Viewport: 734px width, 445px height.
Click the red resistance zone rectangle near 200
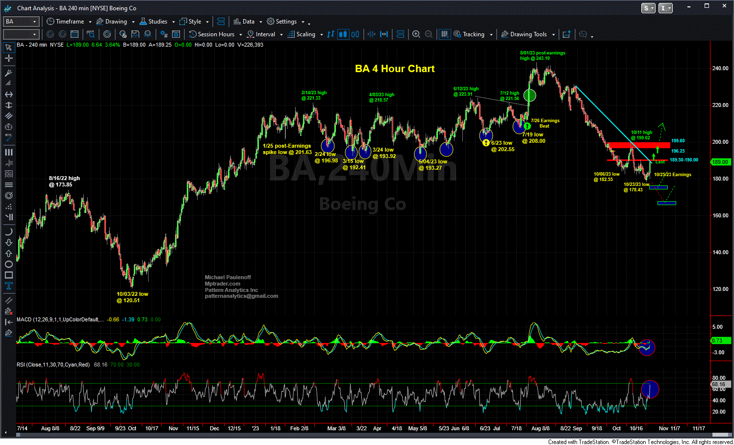(638, 145)
